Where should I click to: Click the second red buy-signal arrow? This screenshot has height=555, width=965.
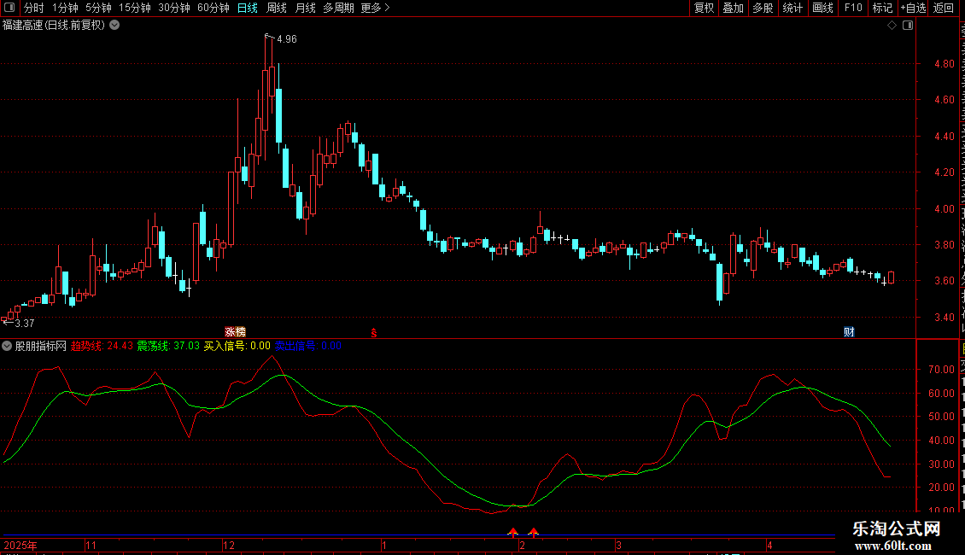click(x=534, y=532)
